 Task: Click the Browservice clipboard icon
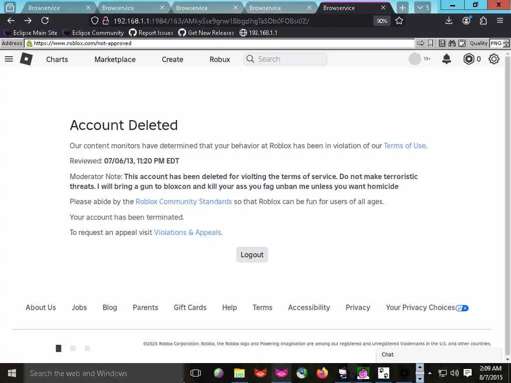pyautogui.click(x=462, y=43)
